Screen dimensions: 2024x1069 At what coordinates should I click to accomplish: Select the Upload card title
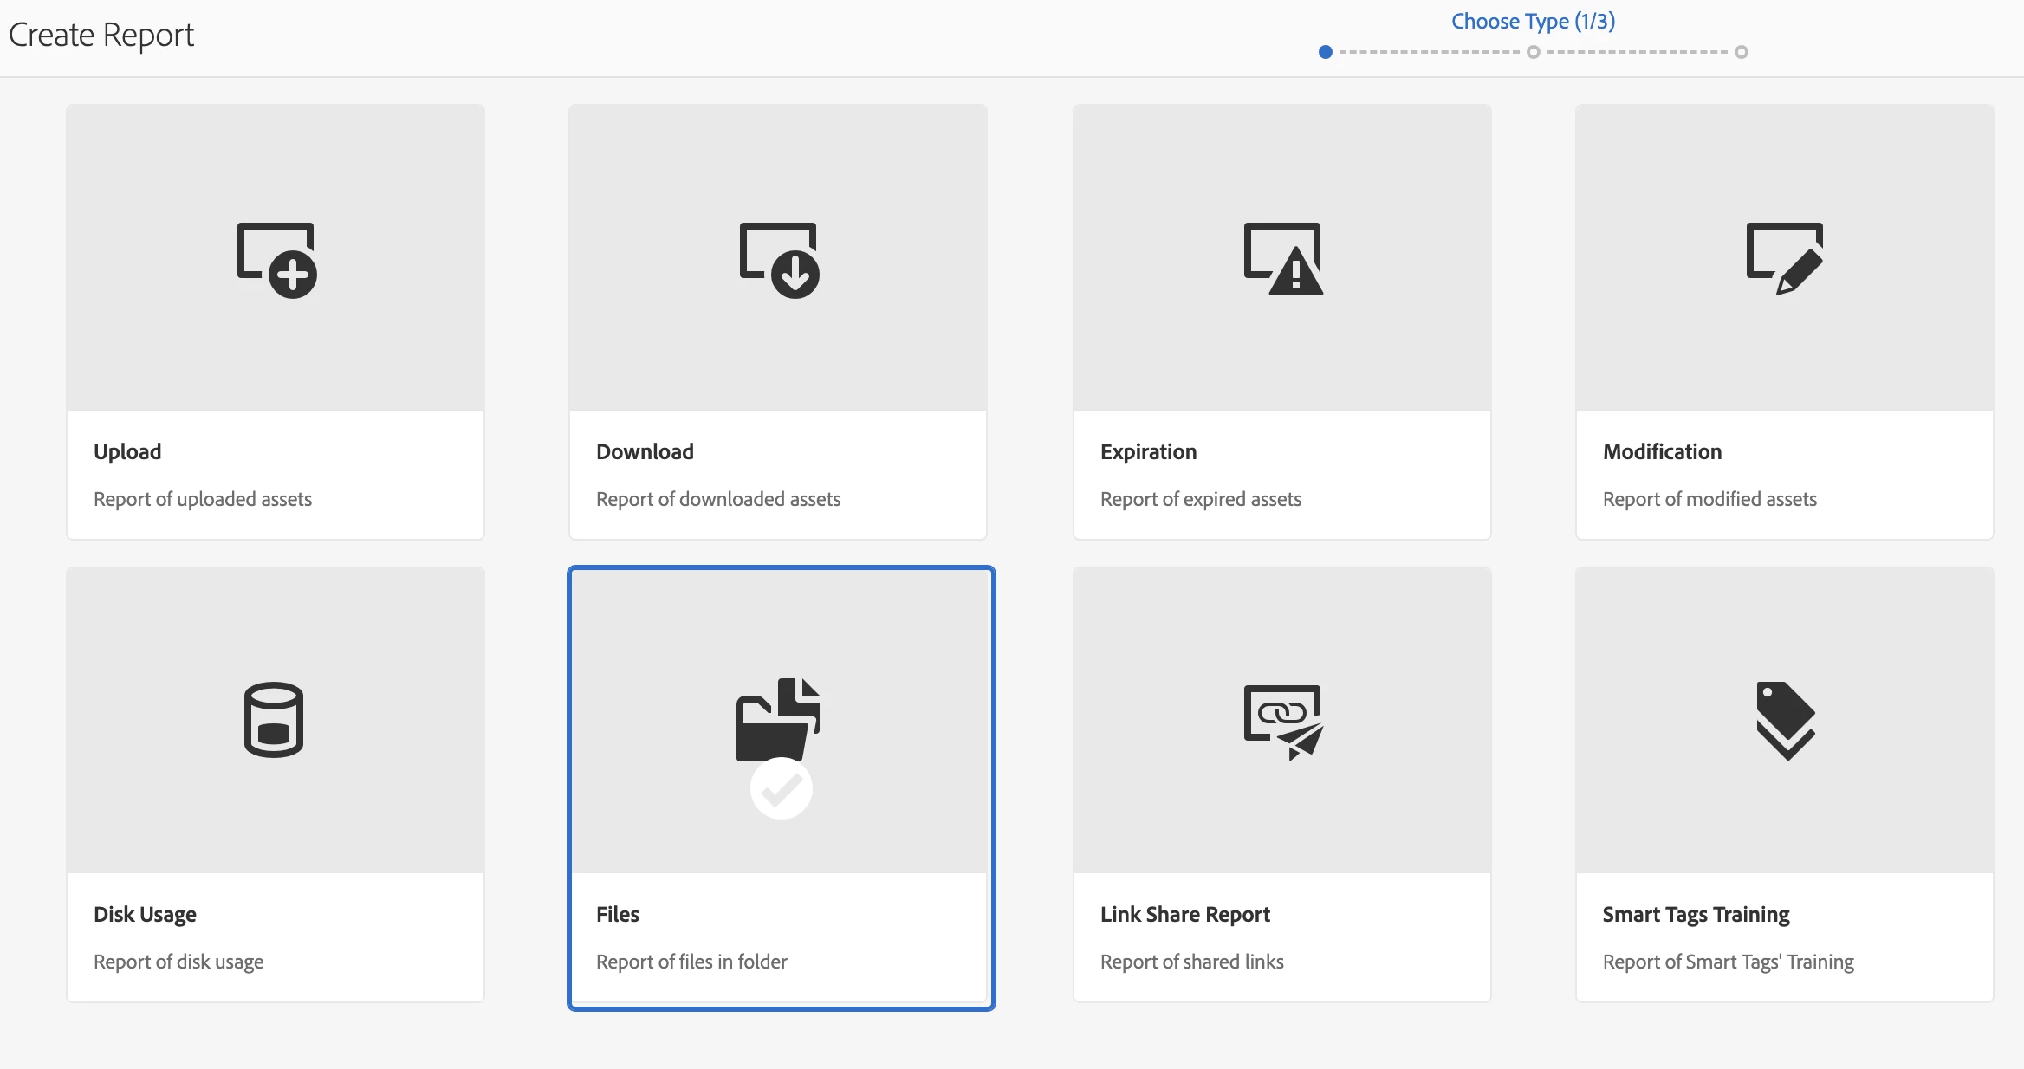[x=127, y=452]
